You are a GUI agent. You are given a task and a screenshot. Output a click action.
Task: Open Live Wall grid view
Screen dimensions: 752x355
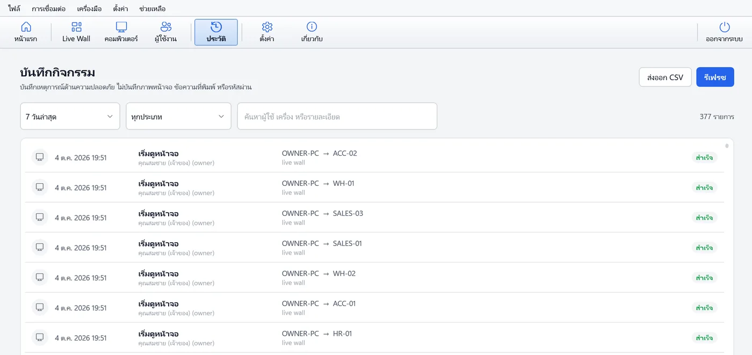76,32
